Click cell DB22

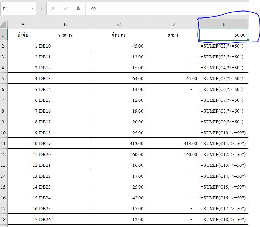coord(65,176)
